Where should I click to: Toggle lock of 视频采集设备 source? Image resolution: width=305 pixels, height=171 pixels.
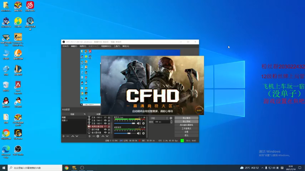tap(109, 127)
